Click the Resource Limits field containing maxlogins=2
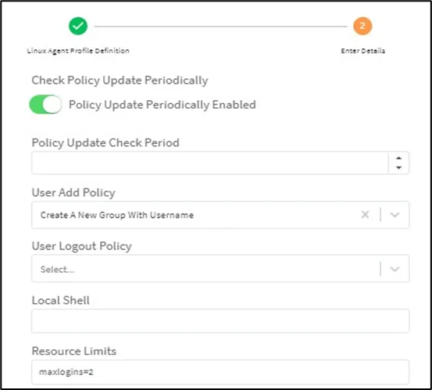This screenshot has width=432, height=390. (220, 372)
